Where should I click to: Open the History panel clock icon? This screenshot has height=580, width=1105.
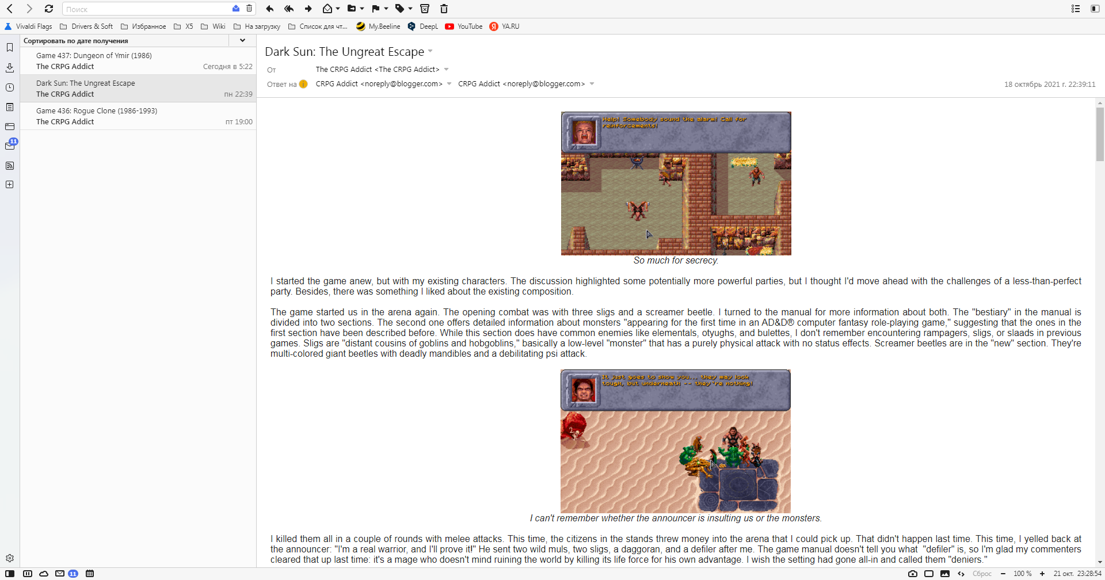pyautogui.click(x=10, y=87)
